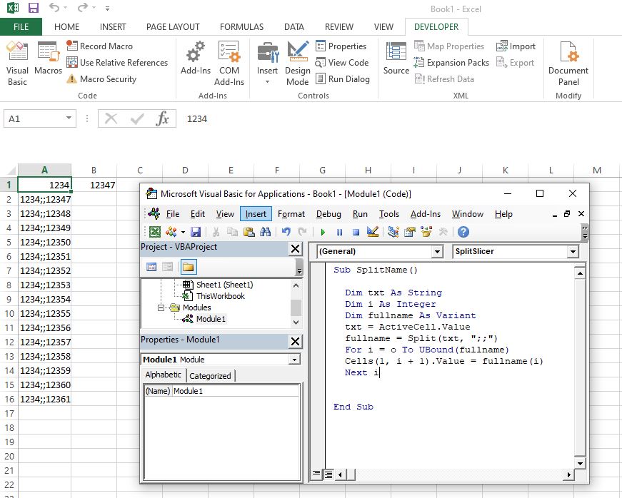Click View Microsoft Excel toolbar icon
The height and width of the screenshot is (498, 622).
point(155,232)
